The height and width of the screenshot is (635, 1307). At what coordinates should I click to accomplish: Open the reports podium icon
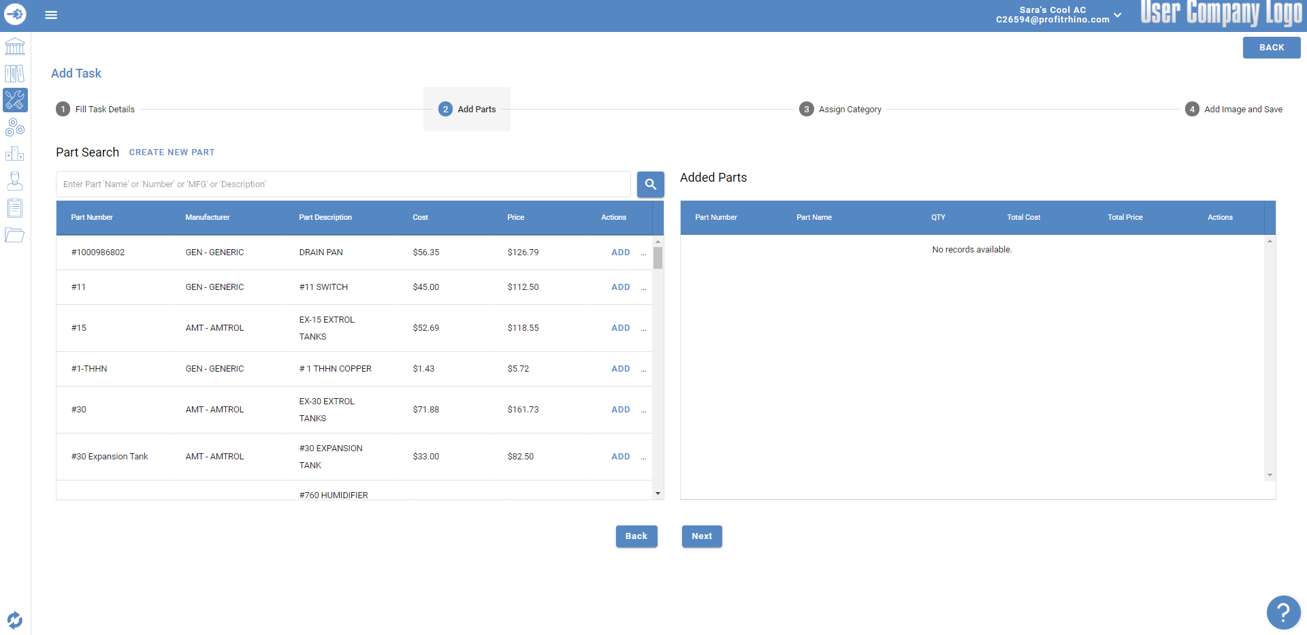[14, 153]
